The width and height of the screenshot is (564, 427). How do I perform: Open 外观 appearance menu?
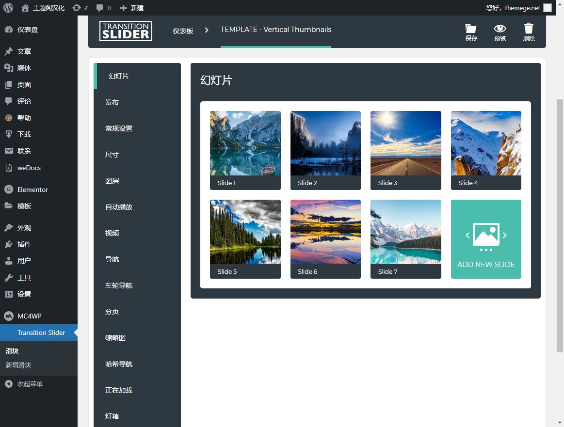pyautogui.click(x=39, y=228)
